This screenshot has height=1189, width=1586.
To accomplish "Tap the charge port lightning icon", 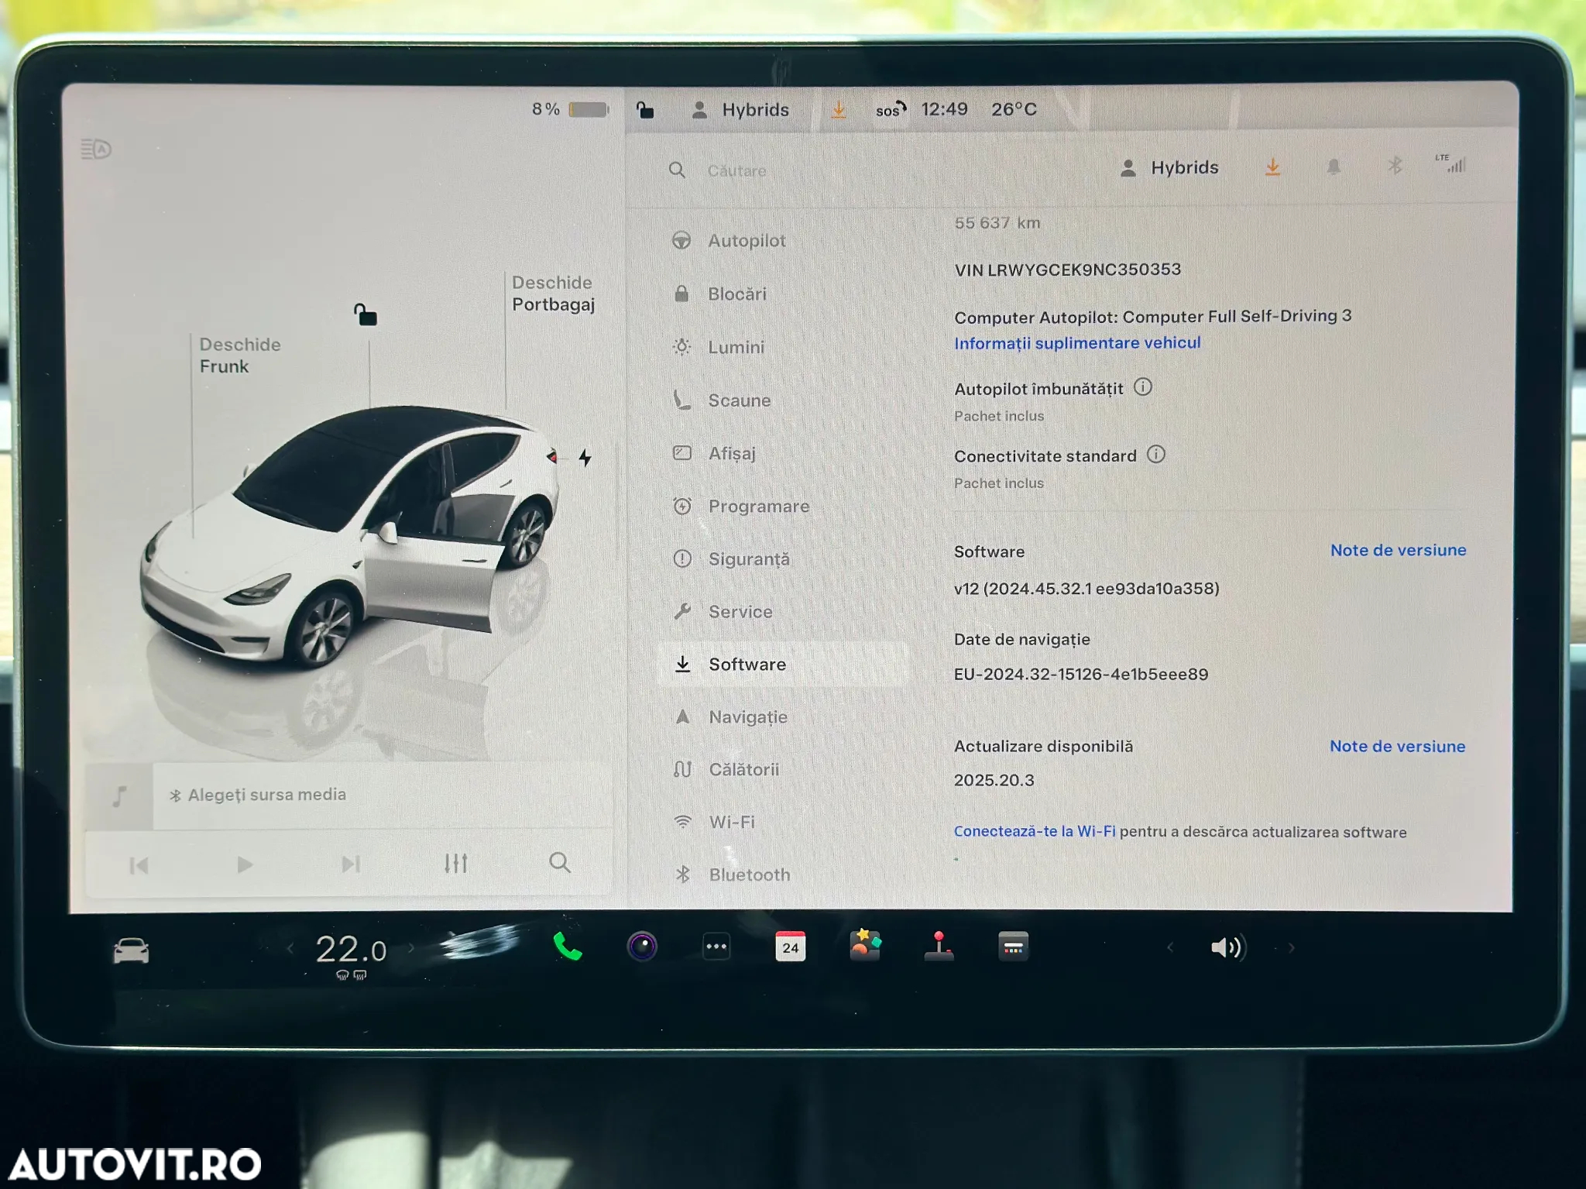I will 585,458.
